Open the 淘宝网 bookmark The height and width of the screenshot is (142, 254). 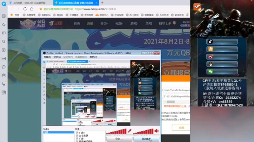click(58, 15)
